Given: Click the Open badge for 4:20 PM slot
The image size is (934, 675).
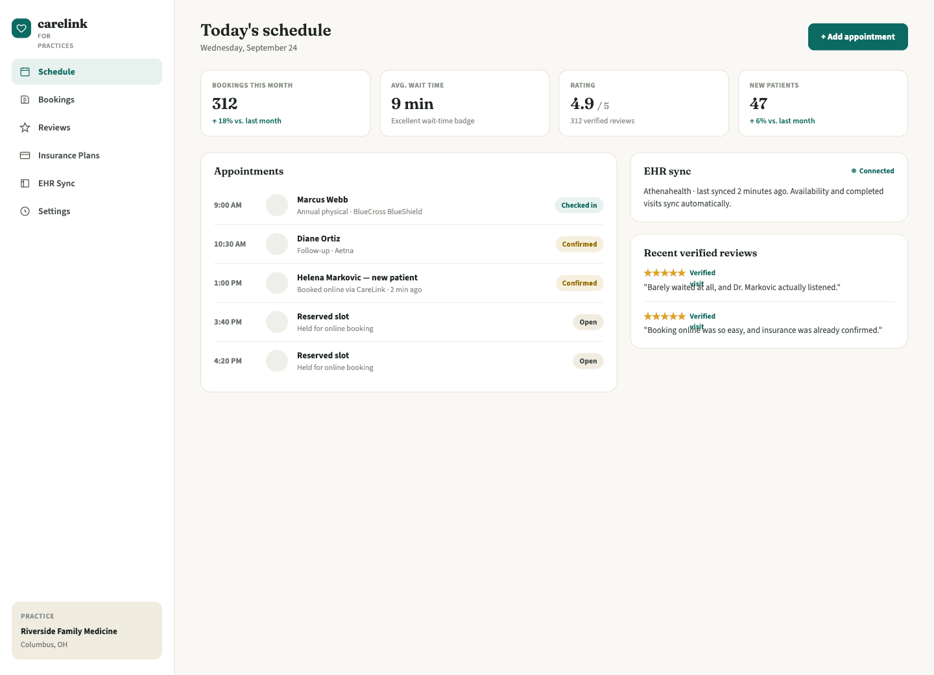Looking at the screenshot, I should [588, 361].
